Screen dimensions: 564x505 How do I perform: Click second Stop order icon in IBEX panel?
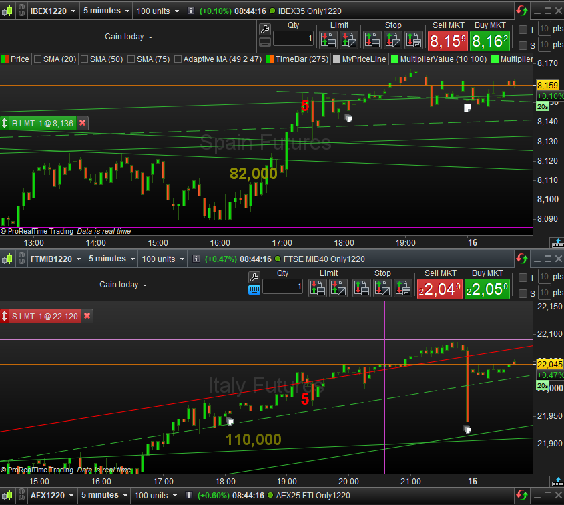pos(392,40)
